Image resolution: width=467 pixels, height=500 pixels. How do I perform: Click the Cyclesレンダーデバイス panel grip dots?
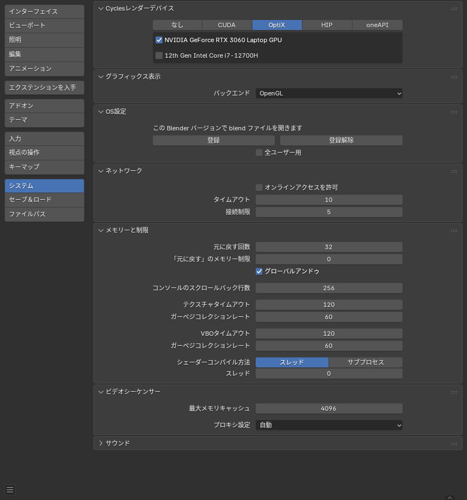tap(454, 8)
